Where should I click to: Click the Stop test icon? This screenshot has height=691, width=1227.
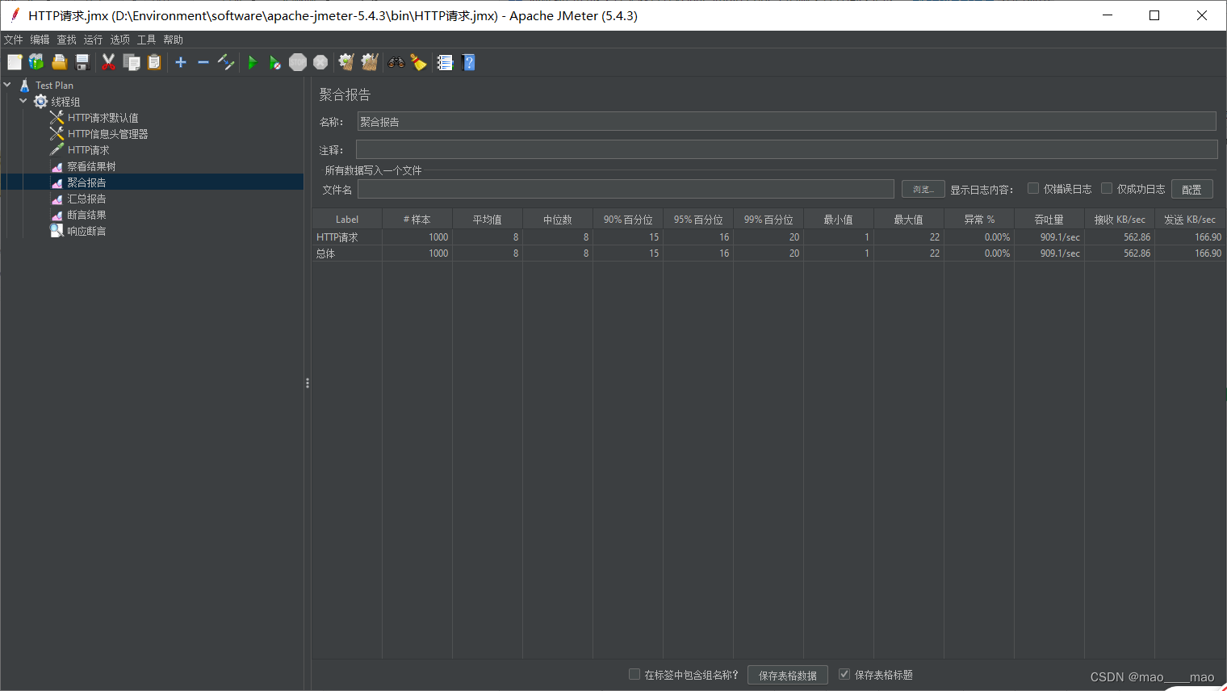point(298,62)
